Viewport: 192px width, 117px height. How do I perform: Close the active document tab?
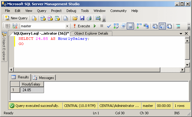click(x=186, y=33)
